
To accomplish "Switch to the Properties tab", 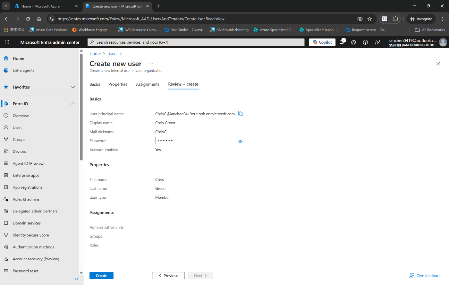I will tap(118, 84).
